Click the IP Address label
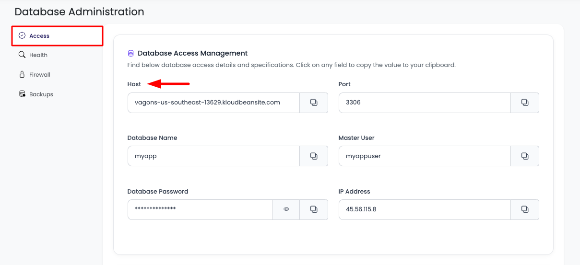The height and width of the screenshot is (265, 580). pos(355,192)
